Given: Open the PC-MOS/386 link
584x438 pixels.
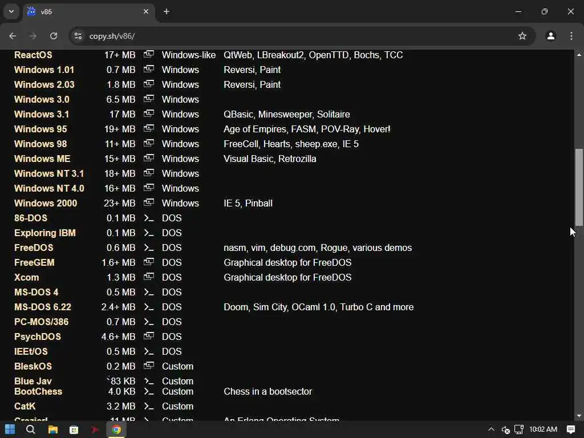Looking at the screenshot, I should [x=41, y=322].
